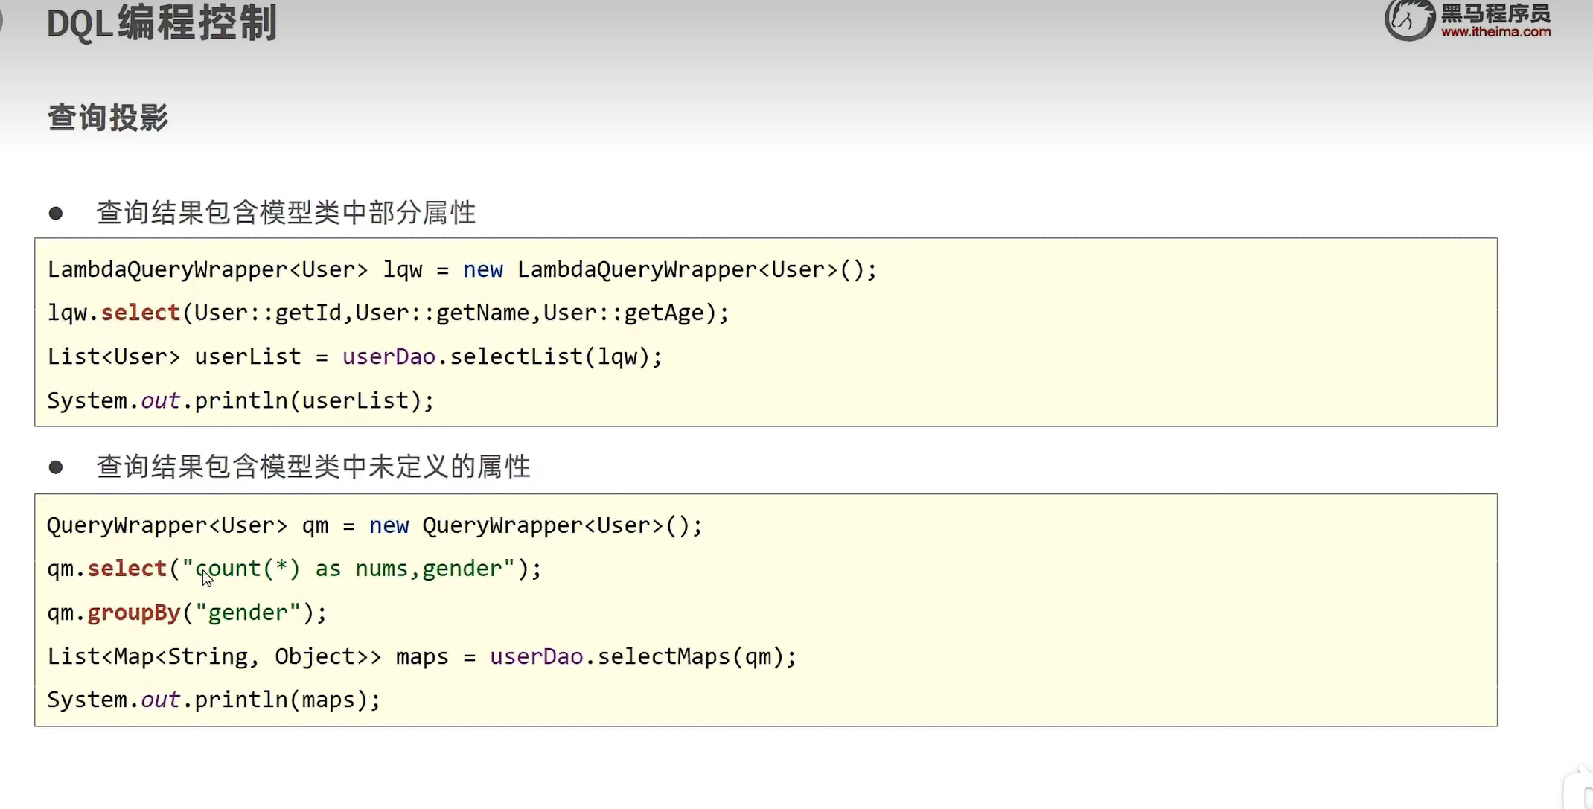
Task: Click the 查询投影 subtitle heading
Action: click(x=109, y=118)
